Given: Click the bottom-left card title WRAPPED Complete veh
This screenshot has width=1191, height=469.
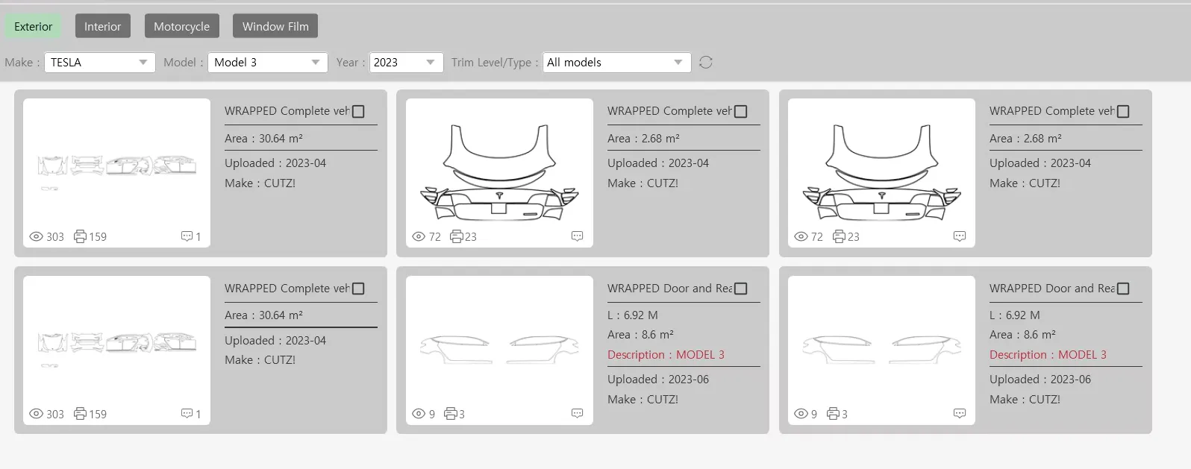Looking at the screenshot, I should click(x=287, y=289).
